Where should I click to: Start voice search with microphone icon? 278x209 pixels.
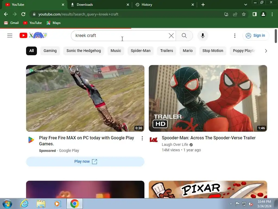[203, 36]
